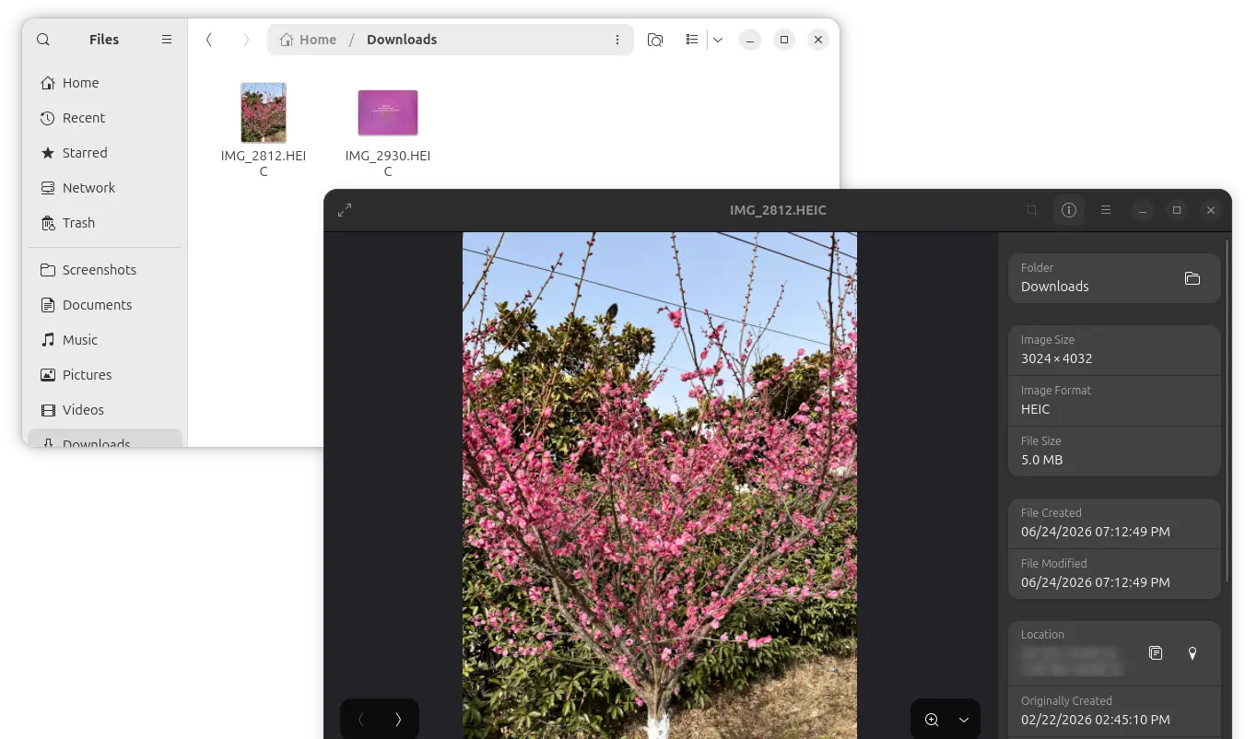Go back in Files navigation
Screen dimensions: 1257x739
pyautogui.click(x=209, y=40)
